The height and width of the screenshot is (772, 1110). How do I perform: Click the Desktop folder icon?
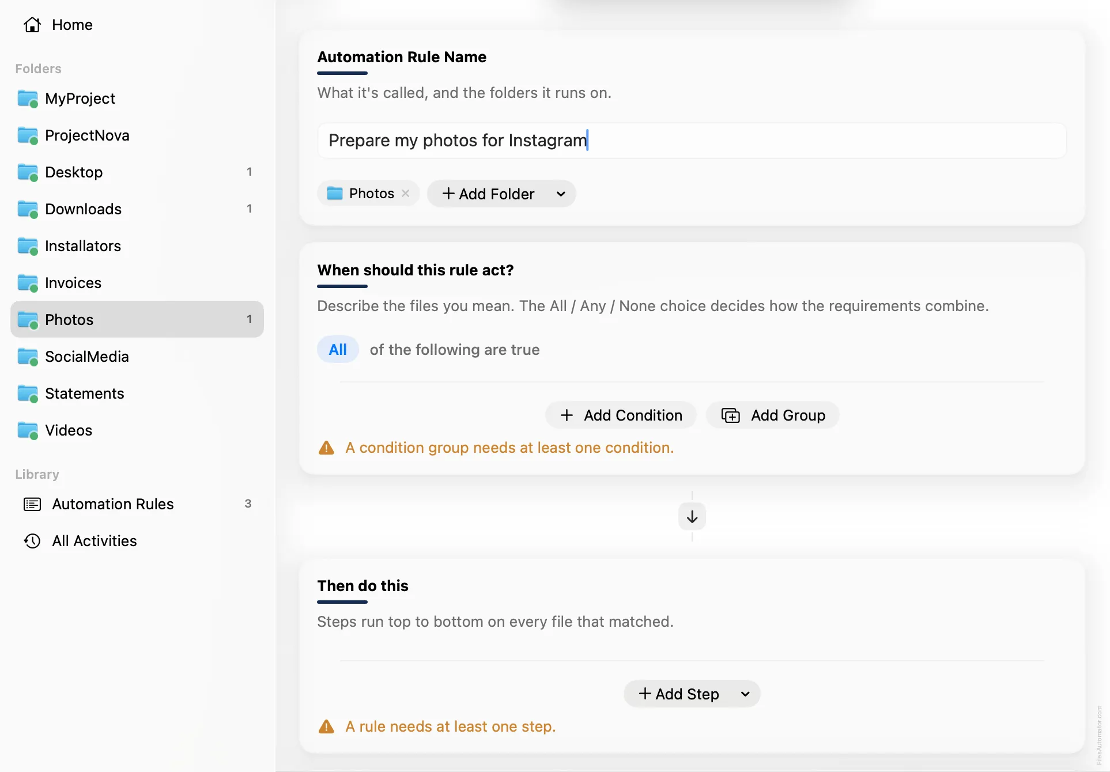pos(28,173)
